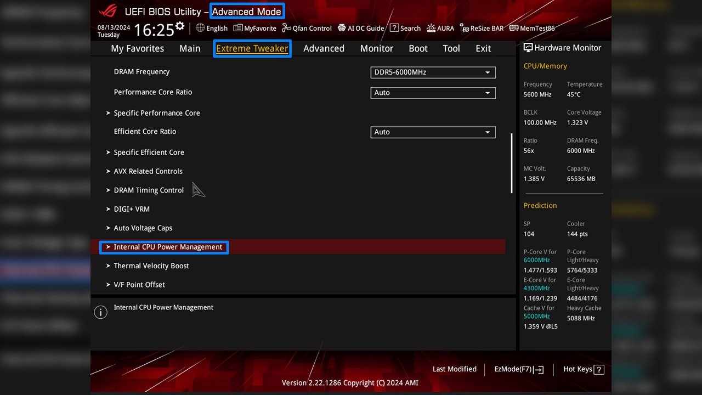Click the 5000MHz Cache text
702x395 pixels.
[x=536, y=316]
